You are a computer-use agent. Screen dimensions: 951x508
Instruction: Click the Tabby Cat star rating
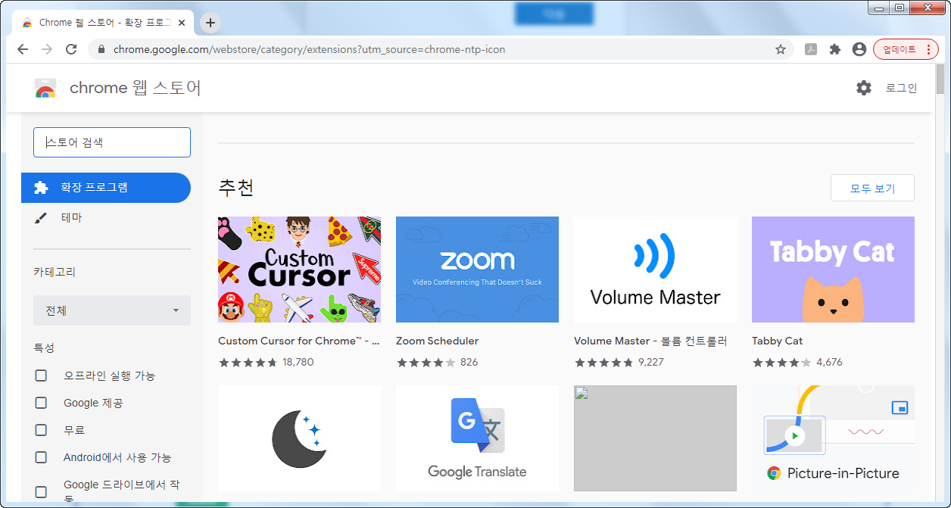(782, 362)
